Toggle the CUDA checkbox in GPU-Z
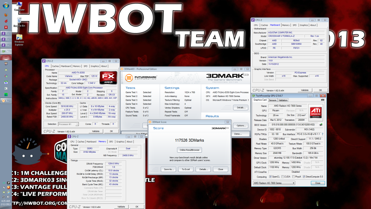Viewport: 371px width, 209px height. click(282, 176)
